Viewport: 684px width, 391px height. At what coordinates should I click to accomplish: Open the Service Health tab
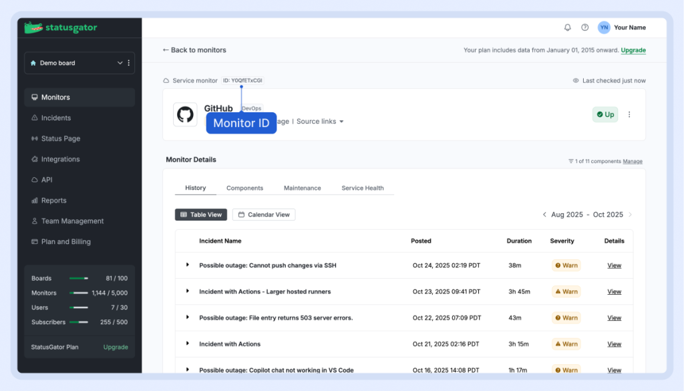(362, 188)
